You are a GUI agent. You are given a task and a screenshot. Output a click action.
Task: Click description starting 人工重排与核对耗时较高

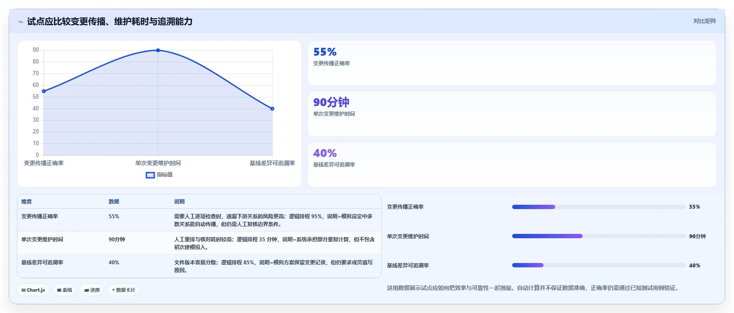click(x=275, y=243)
